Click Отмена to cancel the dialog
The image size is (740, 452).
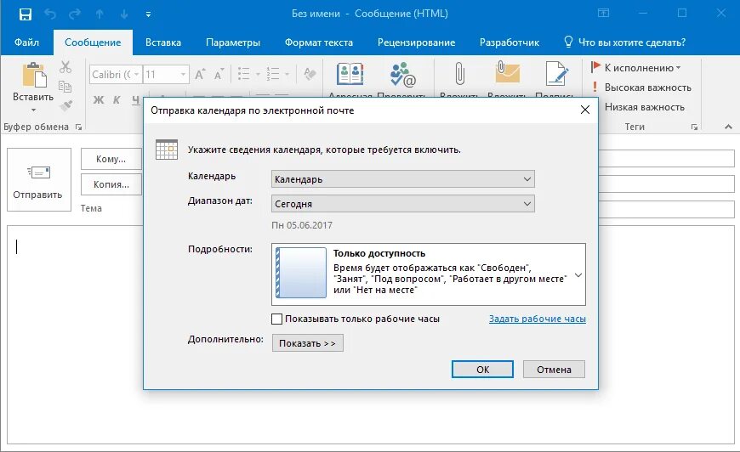[x=554, y=369]
